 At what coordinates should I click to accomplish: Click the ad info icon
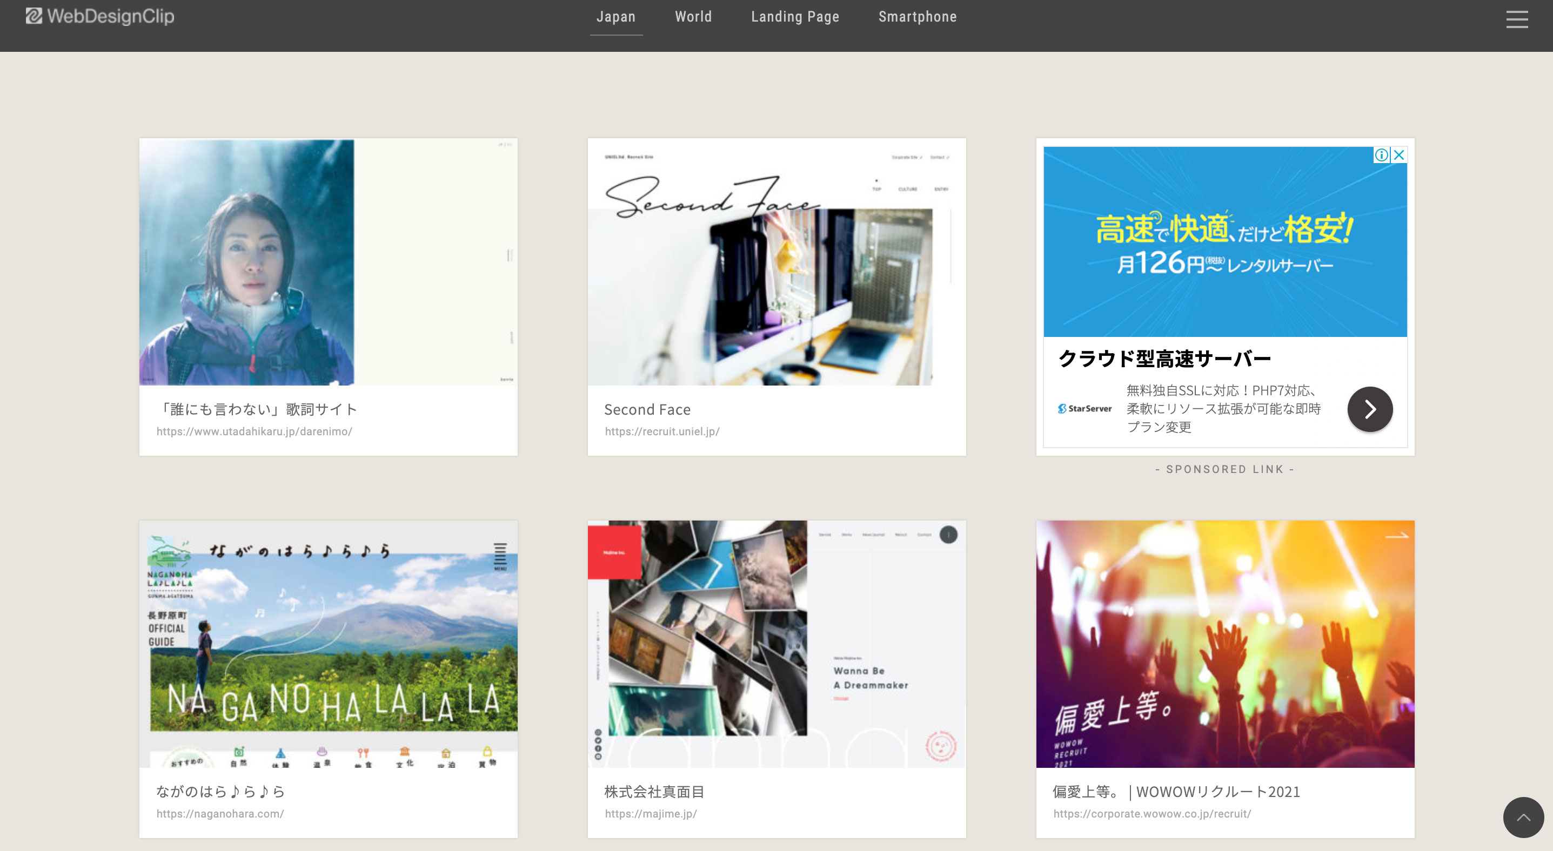click(1381, 155)
